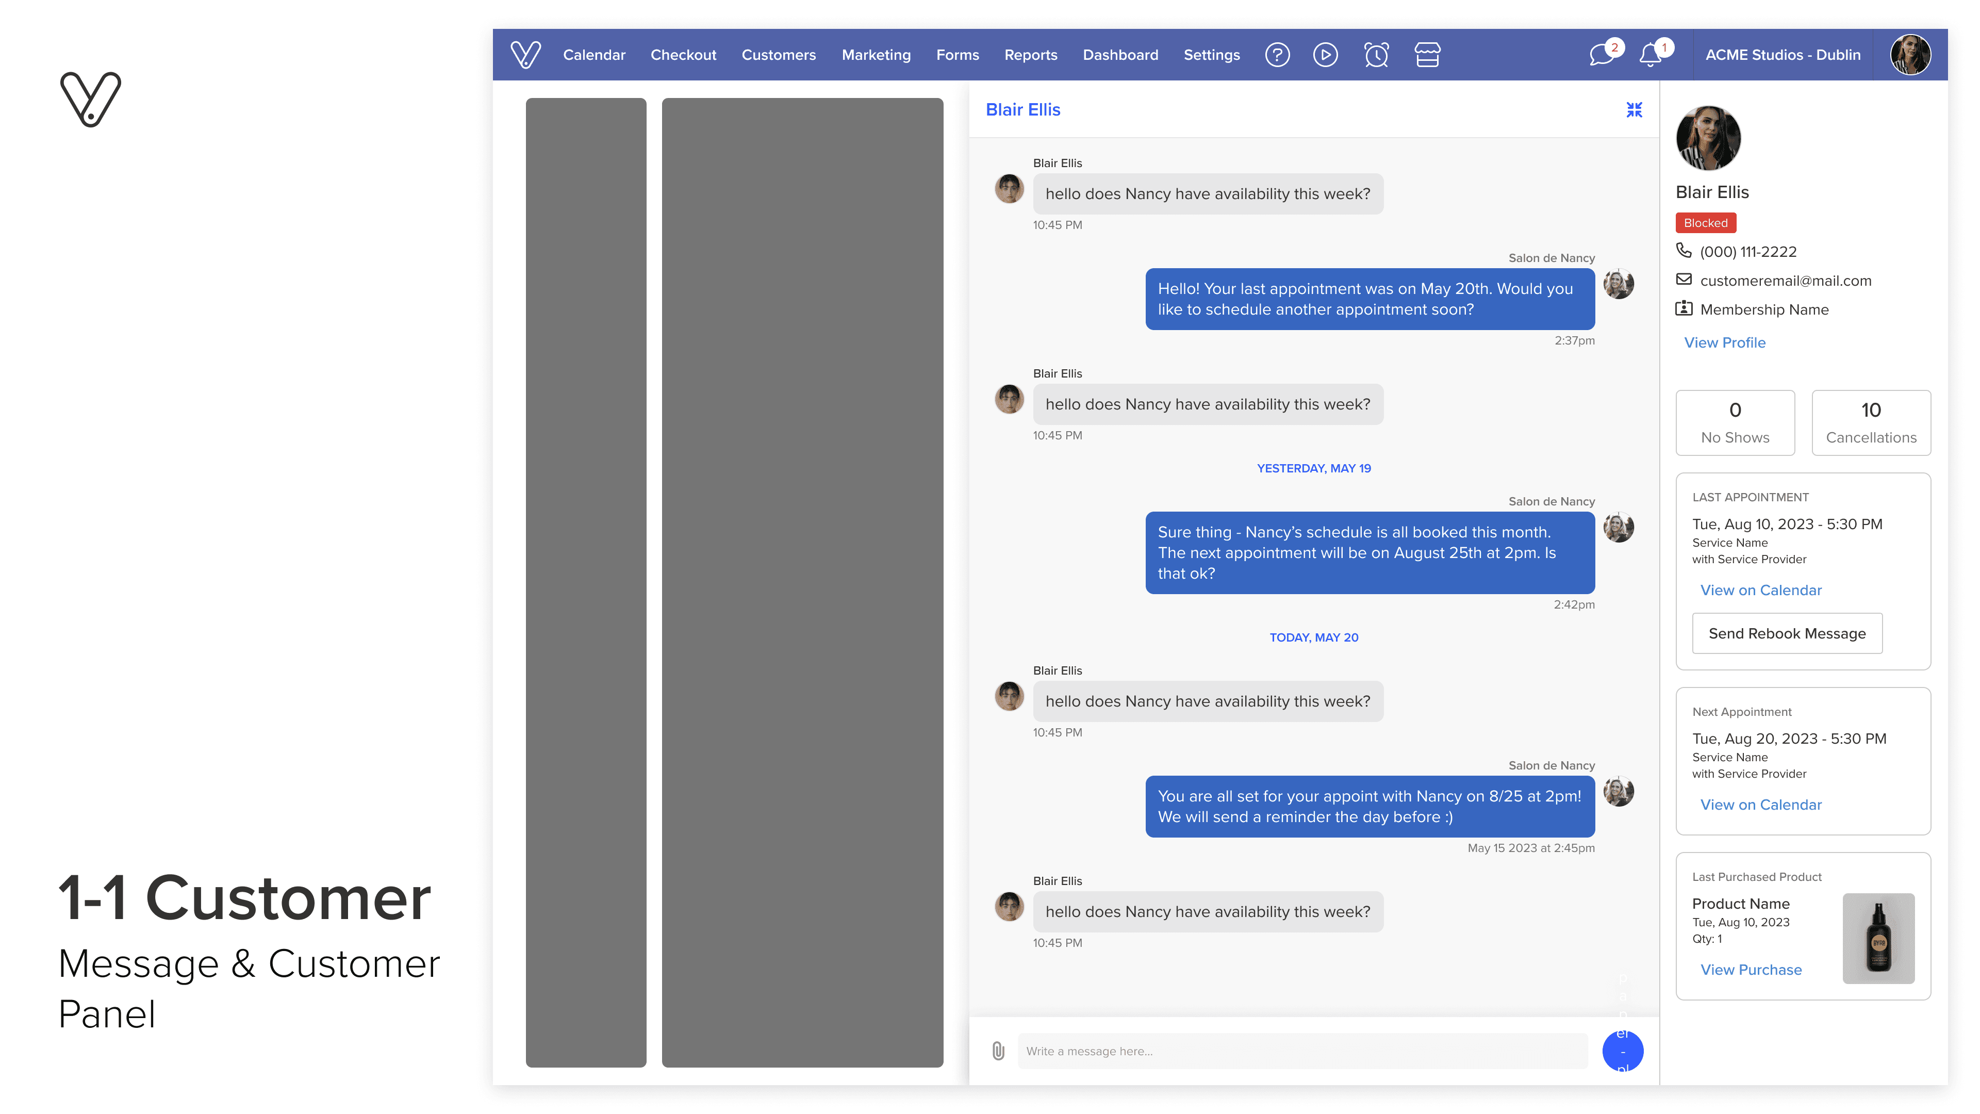Click the help question mark icon
The width and height of the screenshot is (1980, 1114).
1278,55
